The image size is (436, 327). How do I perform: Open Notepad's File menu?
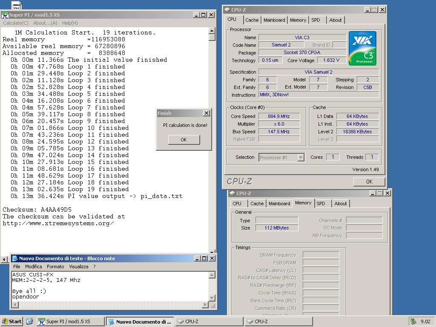17,267
